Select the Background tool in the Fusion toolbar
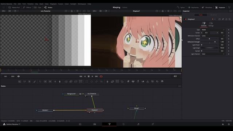 point(20,82)
